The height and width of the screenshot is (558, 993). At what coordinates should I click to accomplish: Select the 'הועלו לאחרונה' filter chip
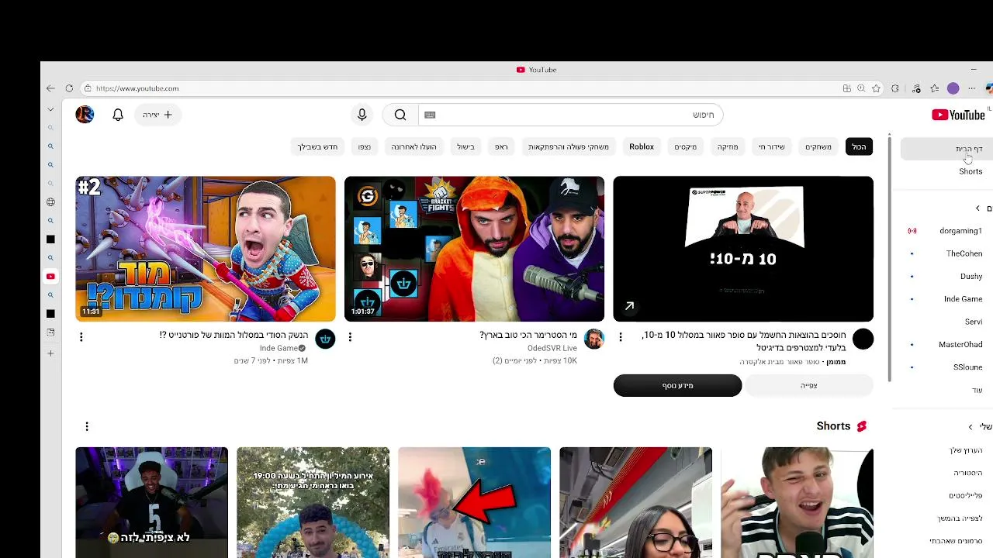(413, 146)
